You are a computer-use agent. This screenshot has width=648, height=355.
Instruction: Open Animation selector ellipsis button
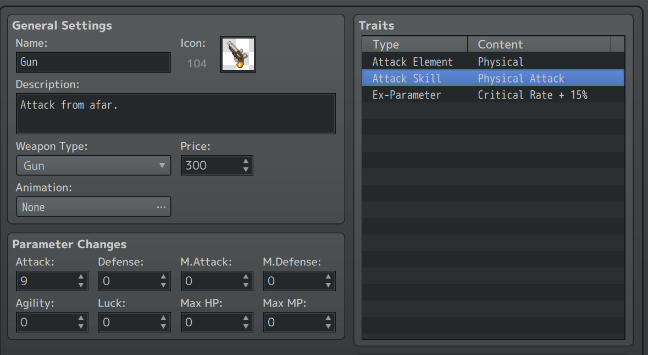(161, 207)
